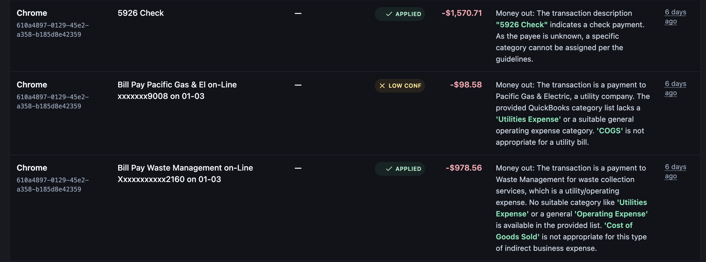This screenshot has width=706, height=262.
Task: Click the green "5926 Check" term in the explanation
Action: 522,25
